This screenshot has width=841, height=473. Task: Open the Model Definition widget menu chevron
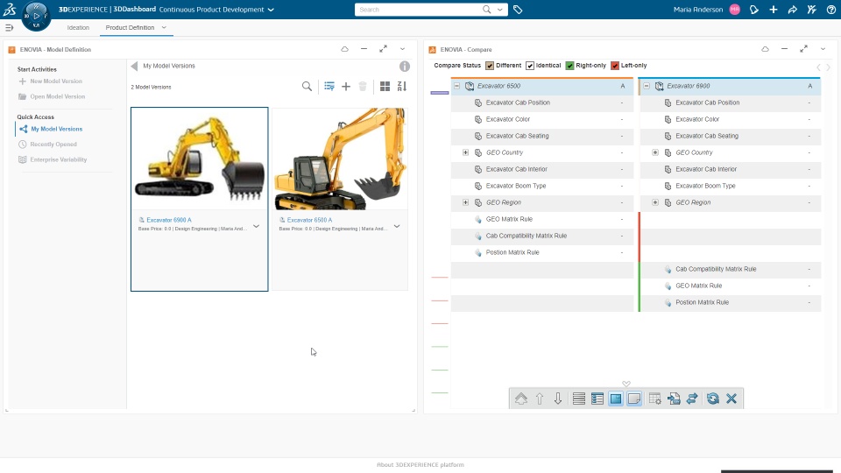(x=402, y=49)
